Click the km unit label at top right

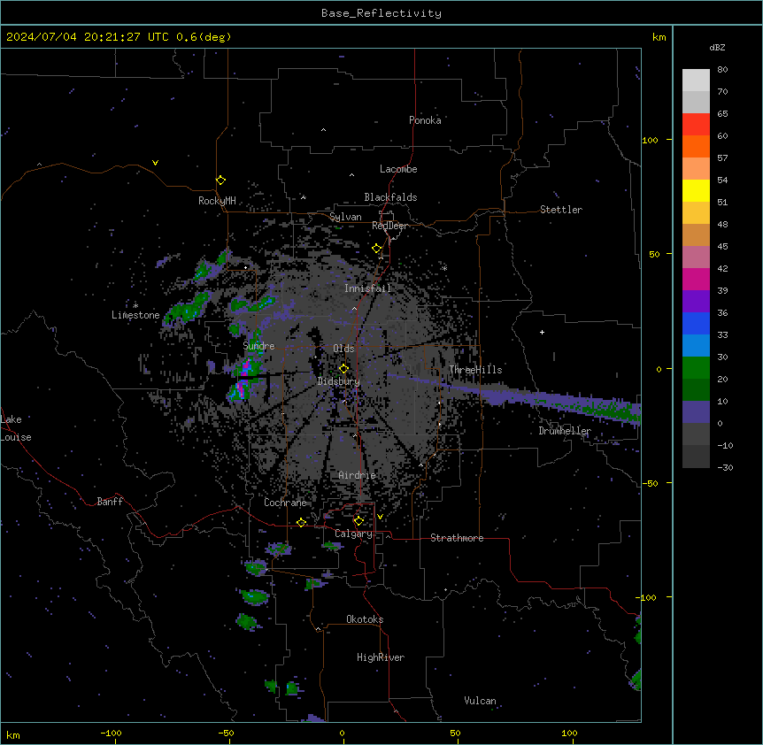click(659, 37)
